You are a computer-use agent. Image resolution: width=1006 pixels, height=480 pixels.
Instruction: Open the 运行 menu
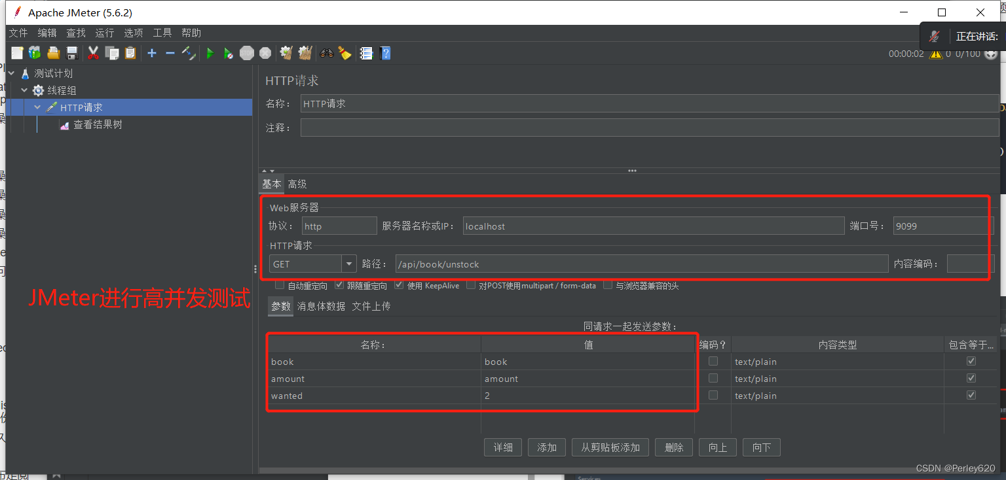tap(105, 33)
